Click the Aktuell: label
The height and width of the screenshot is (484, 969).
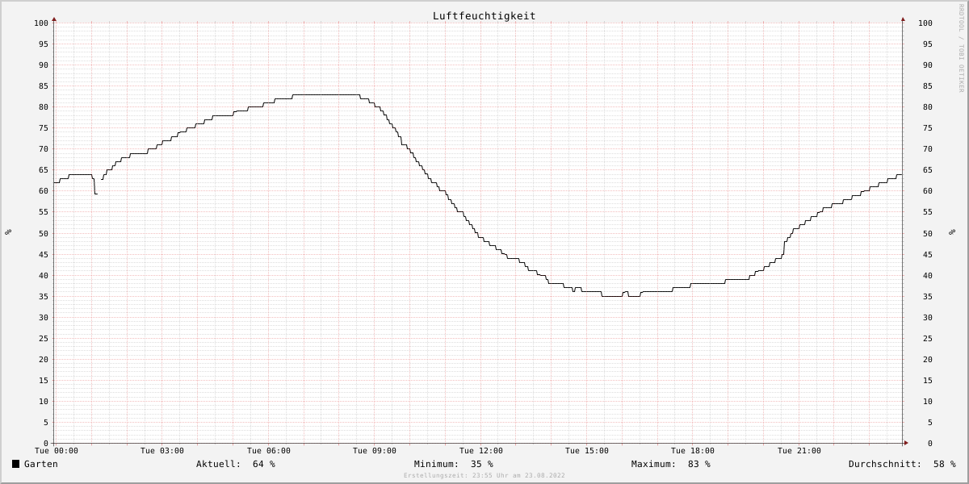coord(219,464)
